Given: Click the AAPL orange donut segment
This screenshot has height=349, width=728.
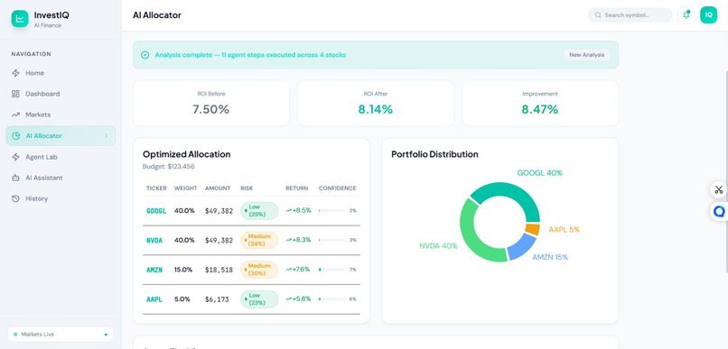Looking at the screenshot, I should pos(533,229).
